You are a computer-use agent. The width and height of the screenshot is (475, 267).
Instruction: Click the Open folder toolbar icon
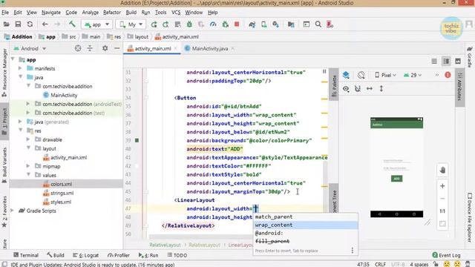pos(6,24)
